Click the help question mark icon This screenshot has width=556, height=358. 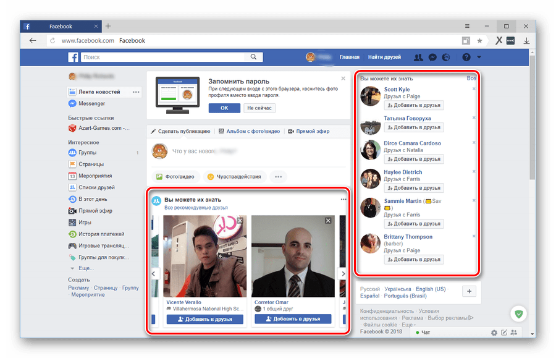click(466, 58)
